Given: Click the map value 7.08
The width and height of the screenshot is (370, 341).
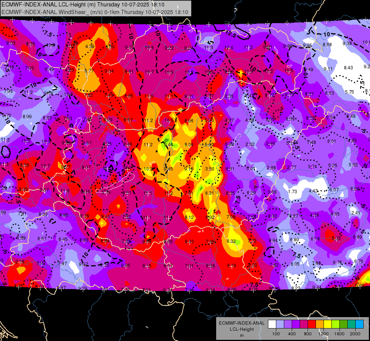Looking at the screenshot, I should pos(231,217).
